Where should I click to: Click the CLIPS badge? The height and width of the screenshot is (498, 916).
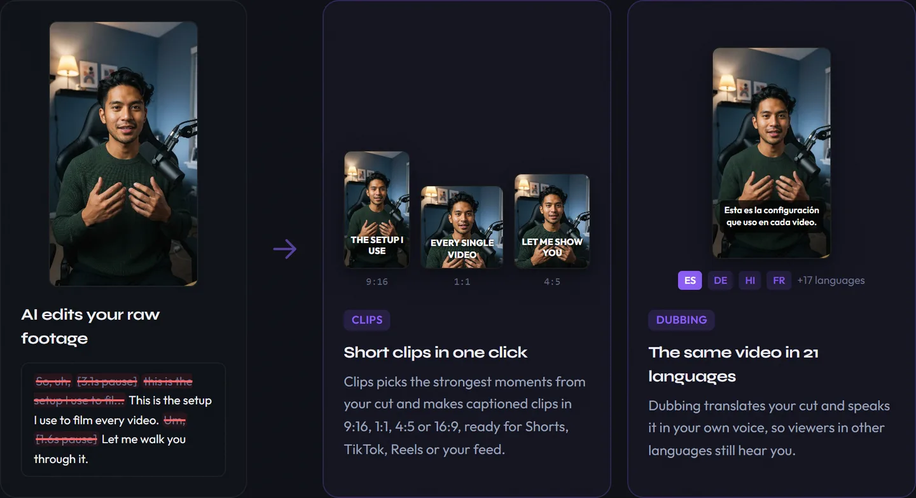click(x=367, y=320)
